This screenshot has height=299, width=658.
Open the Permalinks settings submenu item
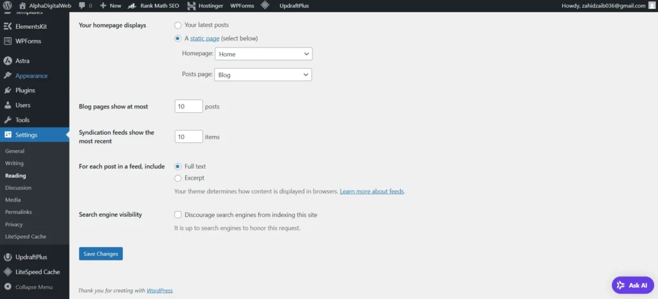pyautogui.click(x=19, y=212)
